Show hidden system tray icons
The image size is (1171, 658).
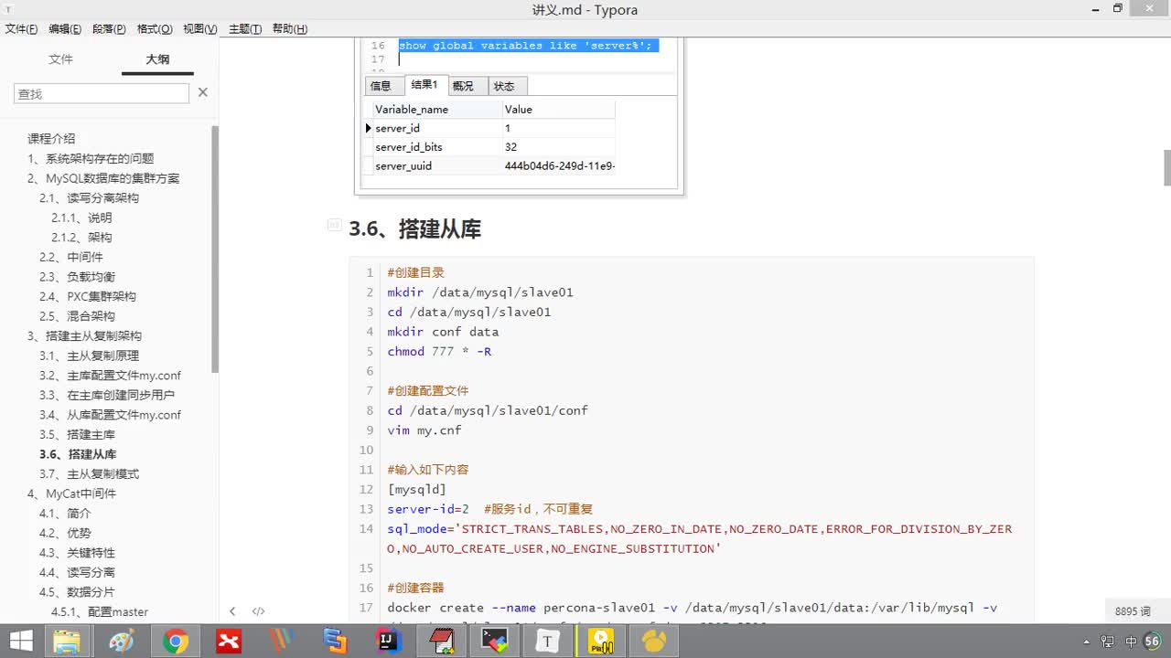(1087, 642)
